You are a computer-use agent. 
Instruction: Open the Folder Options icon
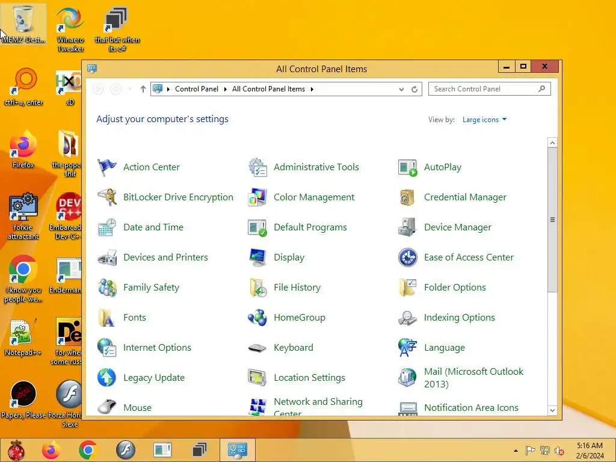point(408,288)
